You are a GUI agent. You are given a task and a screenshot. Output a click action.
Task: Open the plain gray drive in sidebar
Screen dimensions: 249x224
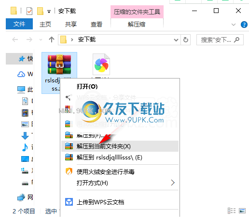[x=25, y=183]
